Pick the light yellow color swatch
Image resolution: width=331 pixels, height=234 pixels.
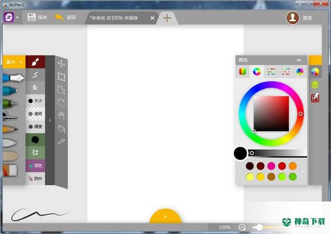click(x=250, y=177)
